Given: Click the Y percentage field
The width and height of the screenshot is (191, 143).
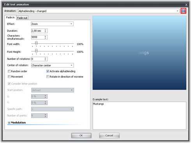Looking at the screenshot, I should tap(37, 103).
